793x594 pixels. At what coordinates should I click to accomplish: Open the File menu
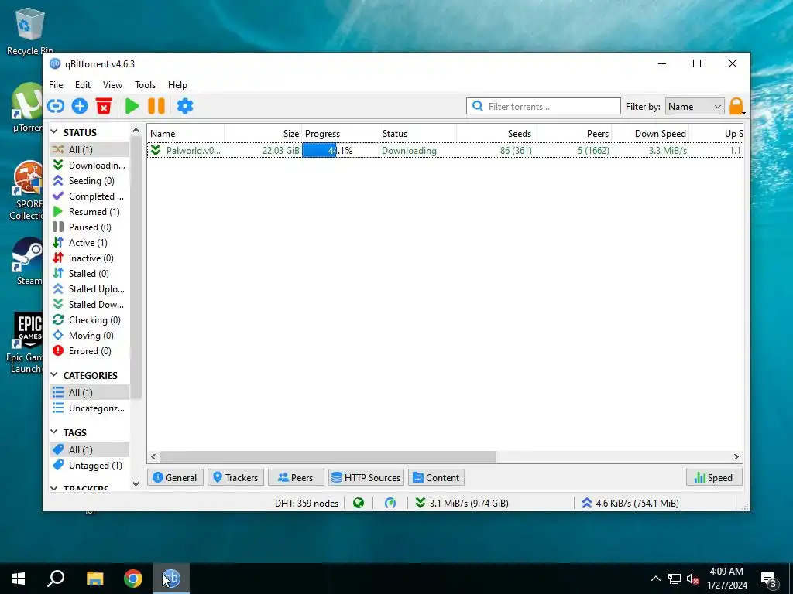point(56,85)
